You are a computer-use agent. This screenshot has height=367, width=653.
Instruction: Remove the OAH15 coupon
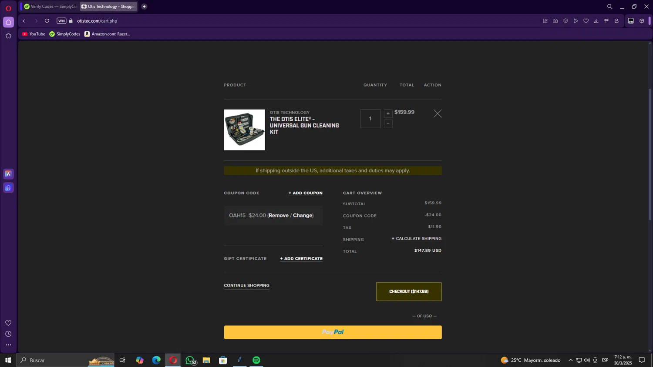coord(279,216)
